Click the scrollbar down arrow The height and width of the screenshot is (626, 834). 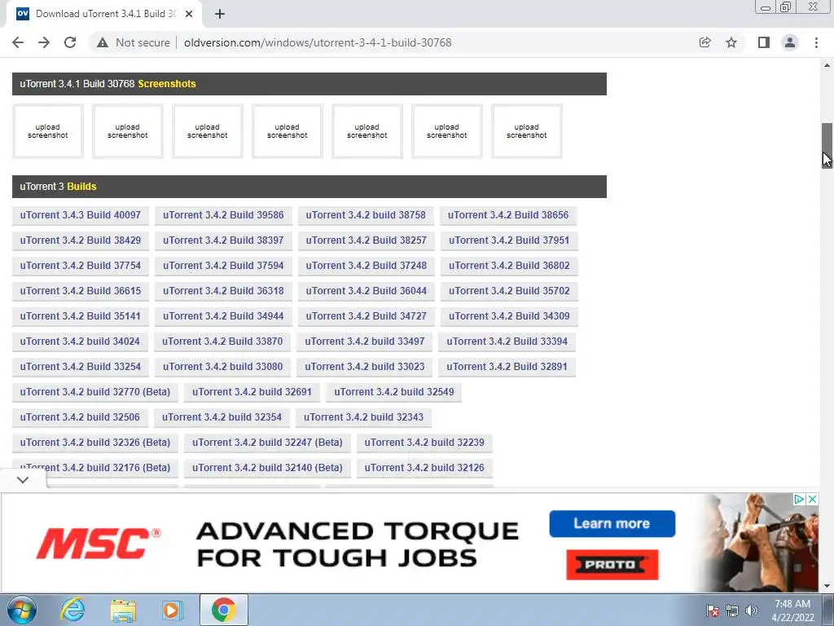point(827,586)
